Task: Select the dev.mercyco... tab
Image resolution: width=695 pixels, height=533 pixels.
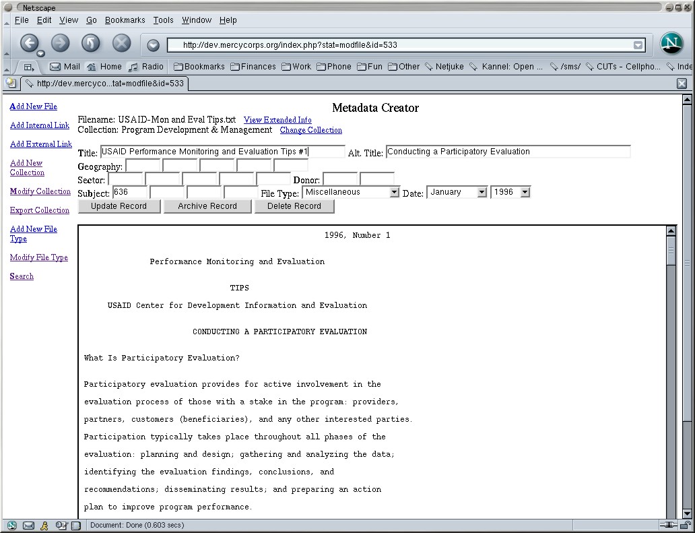Action: coord(104,84)
